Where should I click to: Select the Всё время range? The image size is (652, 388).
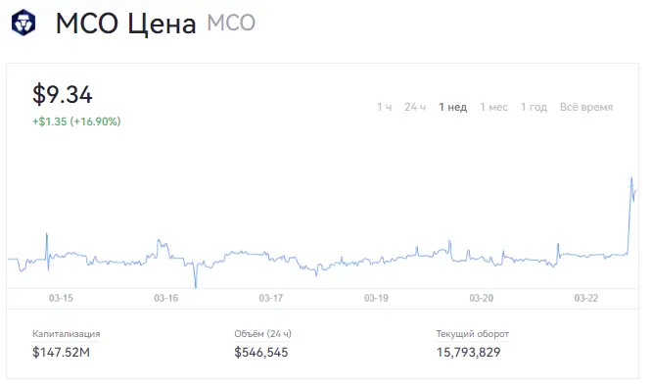[586, 108]
